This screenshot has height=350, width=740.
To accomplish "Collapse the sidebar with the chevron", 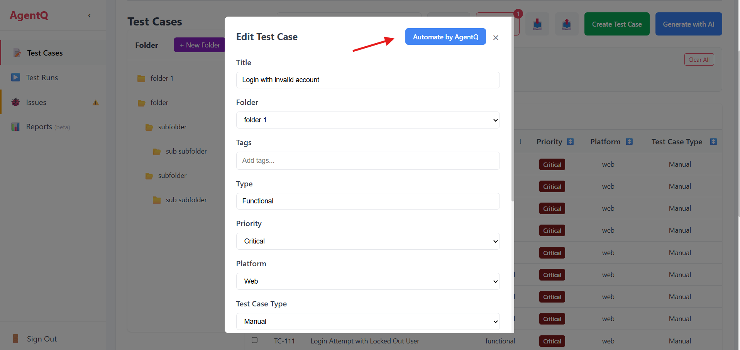I will coord(89,15).
